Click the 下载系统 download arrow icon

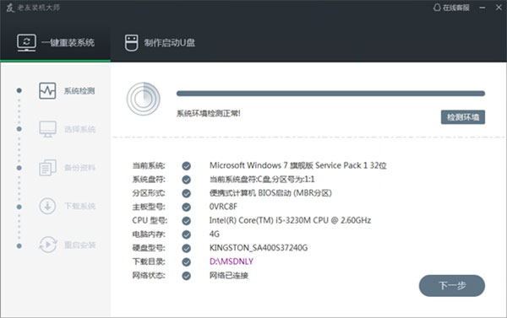pyautogui.click(x=47, y=206)
